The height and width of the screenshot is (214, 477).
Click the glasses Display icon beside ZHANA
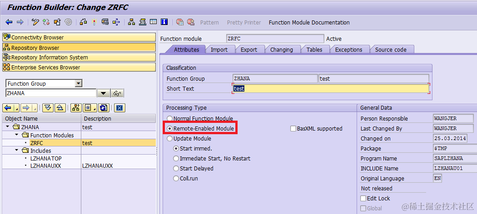coord(117,93)
